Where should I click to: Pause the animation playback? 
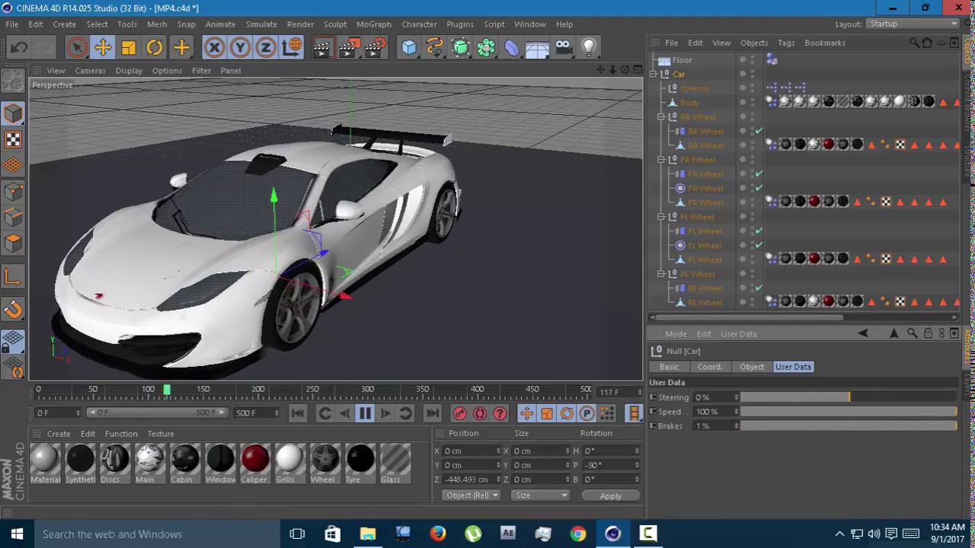point(365,413)
